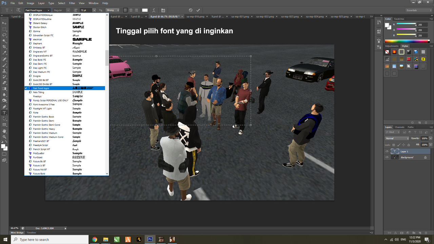Switch to the Adjustments tab
This screenshot has height=244, width=434.
tap(392, 46)
